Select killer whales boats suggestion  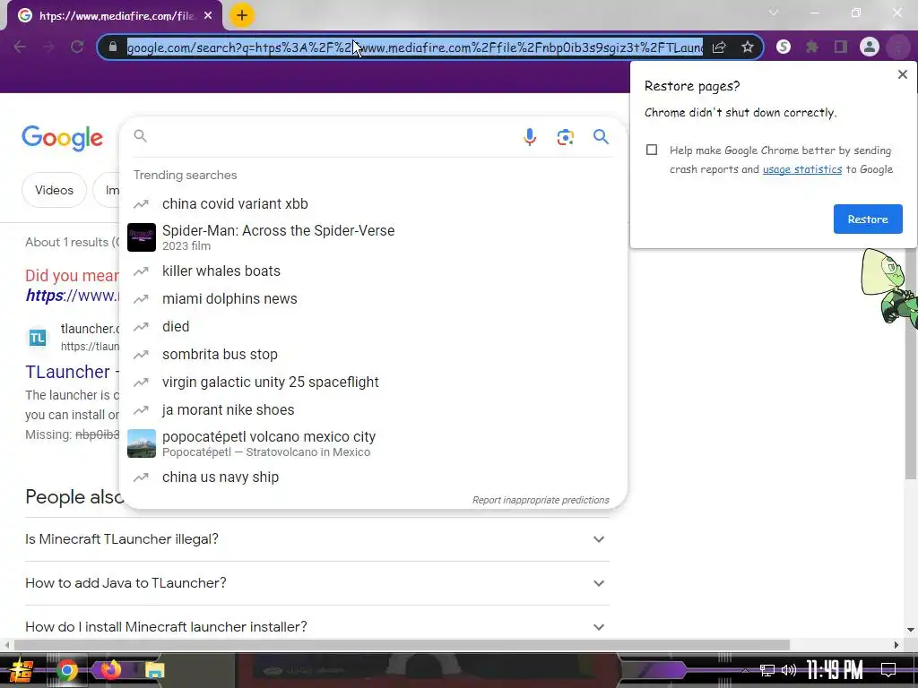[x=373, y=271]
